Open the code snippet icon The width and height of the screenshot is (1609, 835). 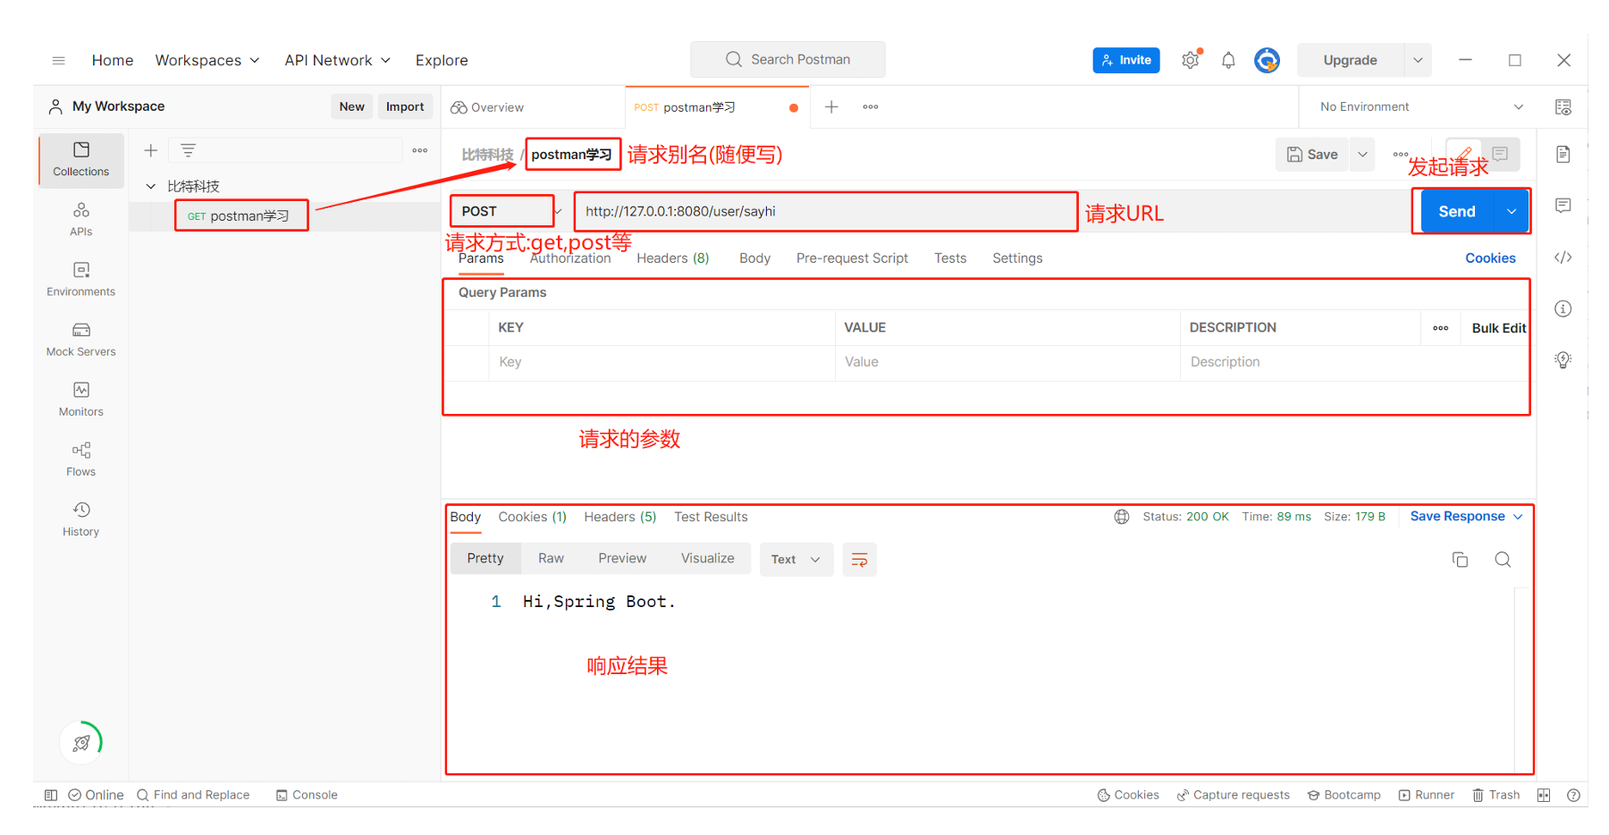[1563, 257]
